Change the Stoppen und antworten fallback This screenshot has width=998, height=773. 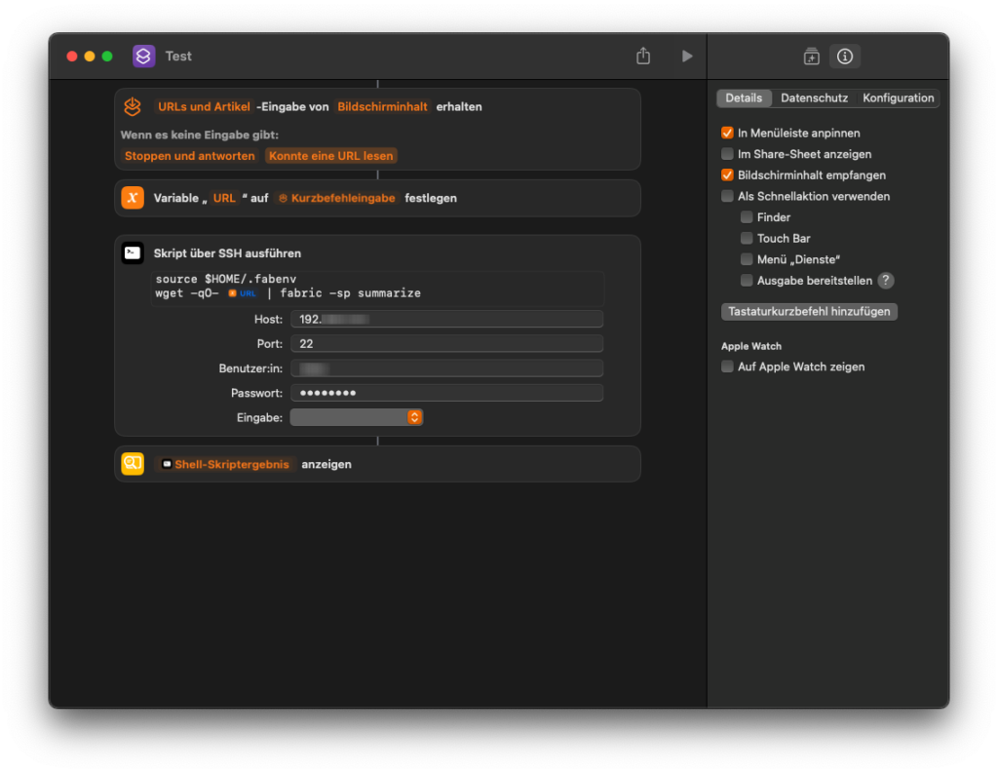coord(190,156)
